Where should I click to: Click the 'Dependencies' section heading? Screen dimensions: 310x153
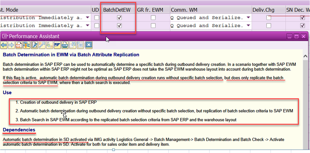tap(19, 130)
